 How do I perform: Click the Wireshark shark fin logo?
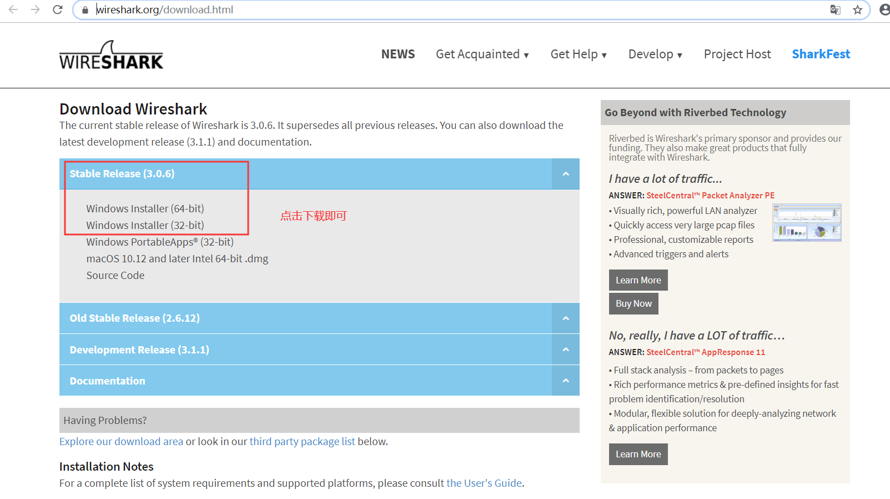point(111,55)
